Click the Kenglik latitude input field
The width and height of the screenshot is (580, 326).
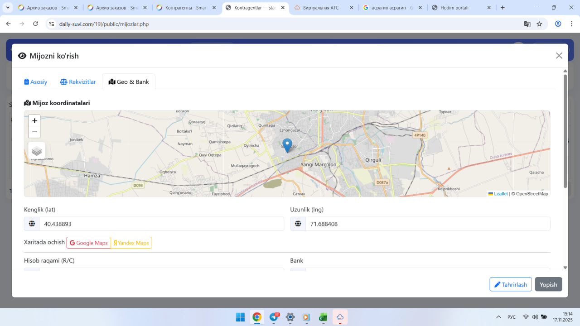[161, 224]
